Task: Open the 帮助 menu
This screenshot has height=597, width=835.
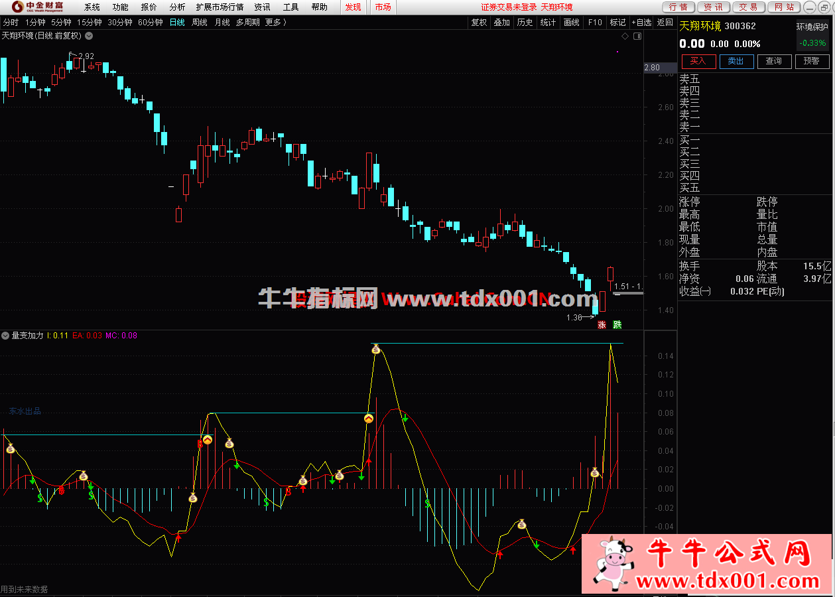Action: [319, 7]
